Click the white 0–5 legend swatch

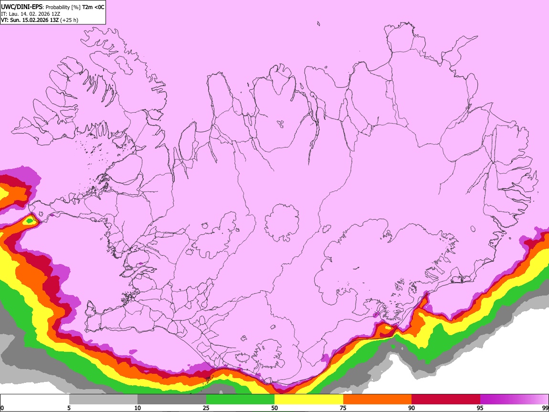click(x=35, y=399)
